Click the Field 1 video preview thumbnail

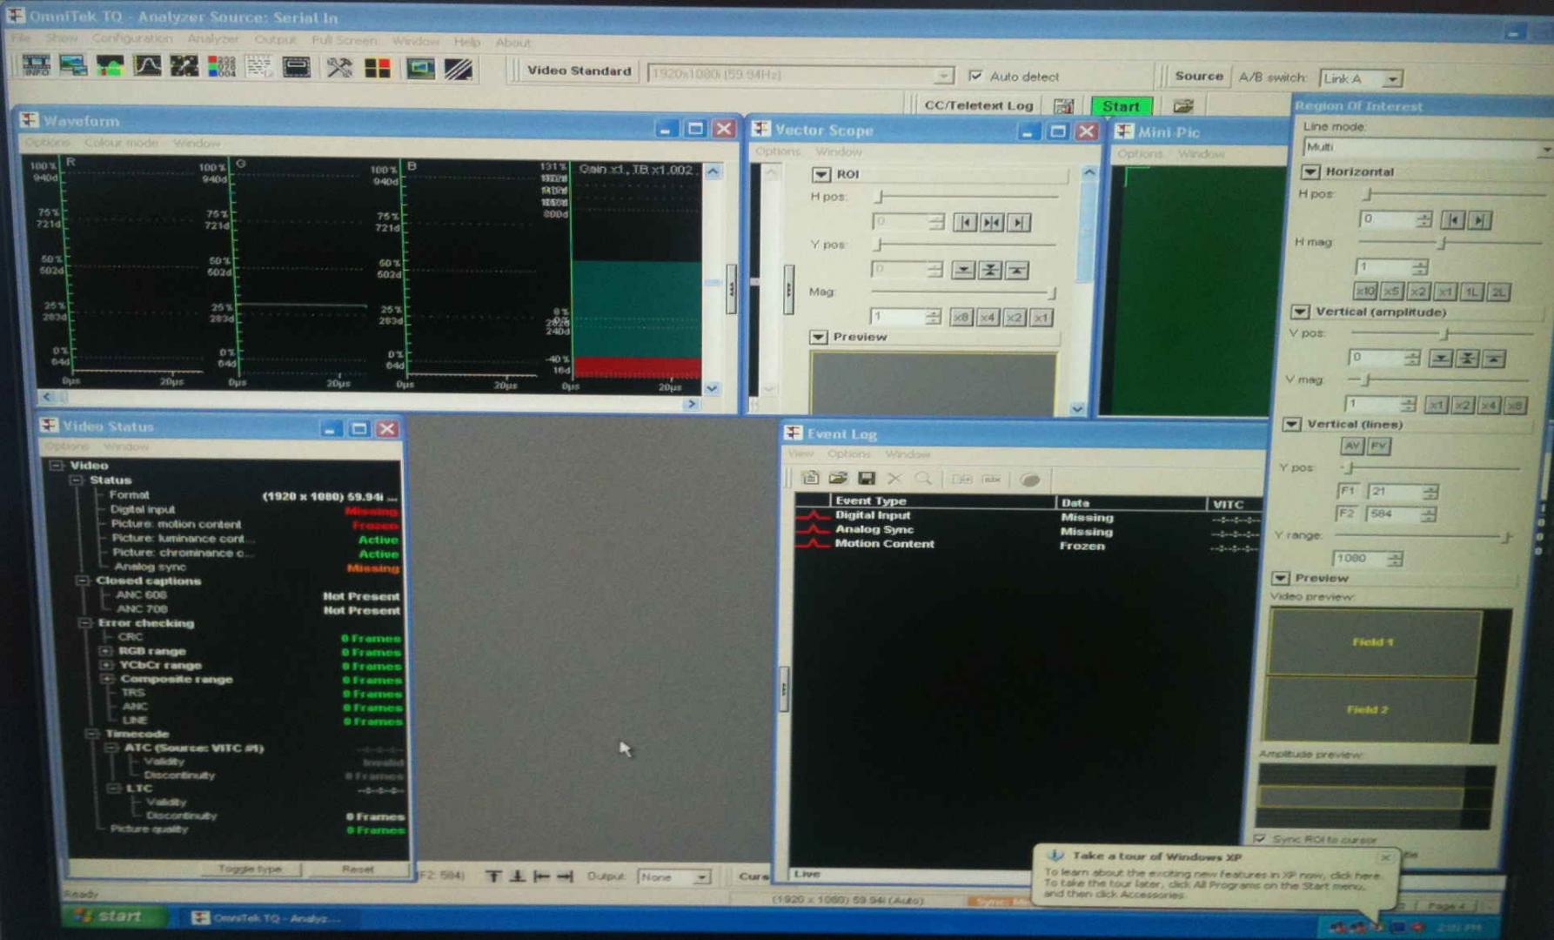1374,642
